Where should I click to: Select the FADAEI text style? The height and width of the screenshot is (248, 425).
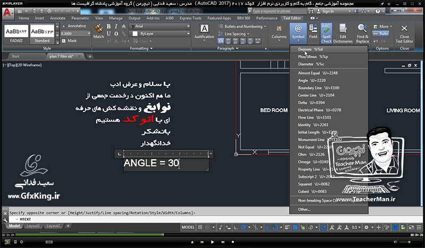[x=16, y=34]
